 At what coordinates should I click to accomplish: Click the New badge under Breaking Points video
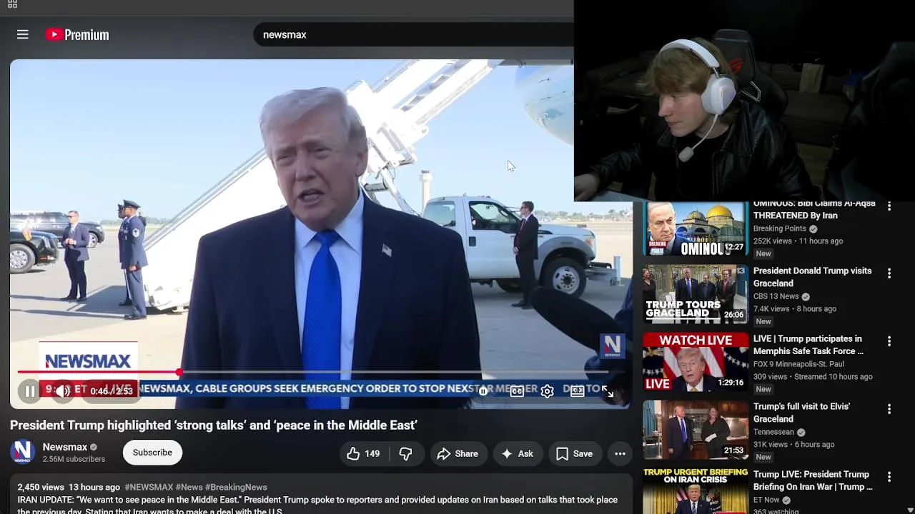tap(763, 253)
